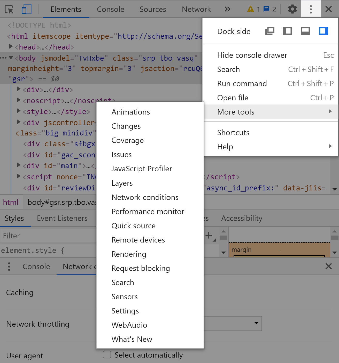Open Layers tool

tap(150, 183)
